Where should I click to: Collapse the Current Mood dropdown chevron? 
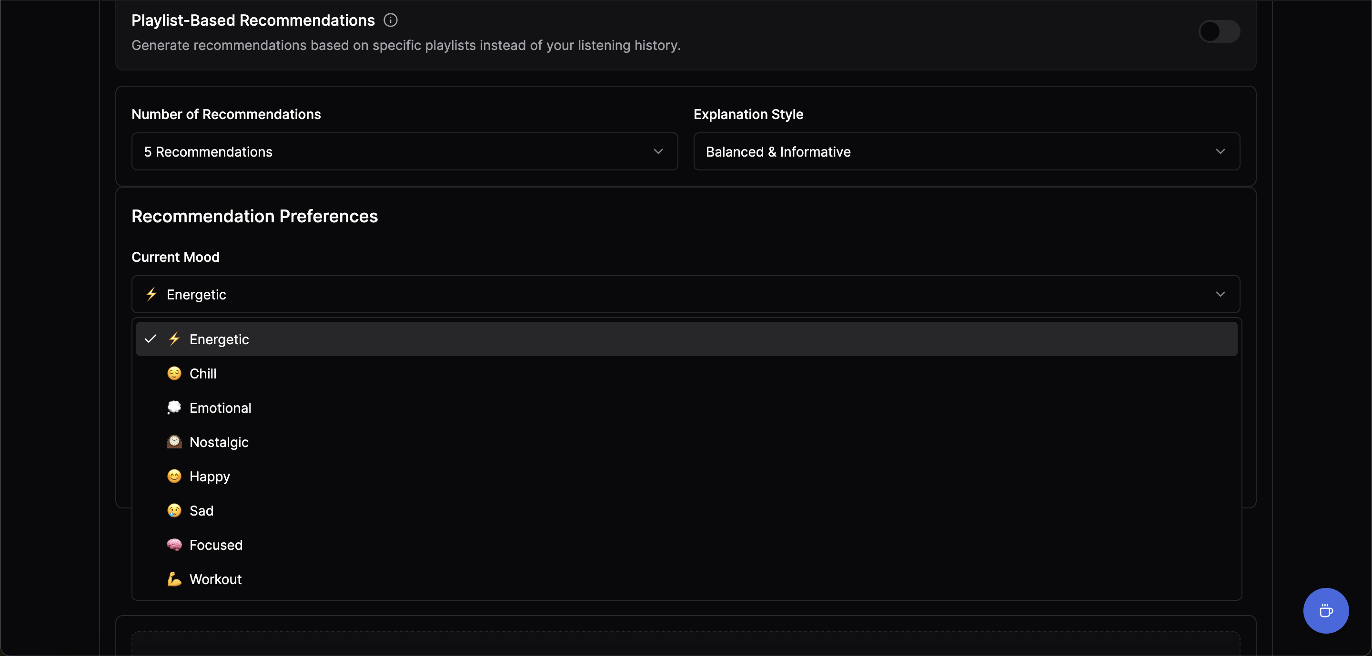coord(1220,294)
